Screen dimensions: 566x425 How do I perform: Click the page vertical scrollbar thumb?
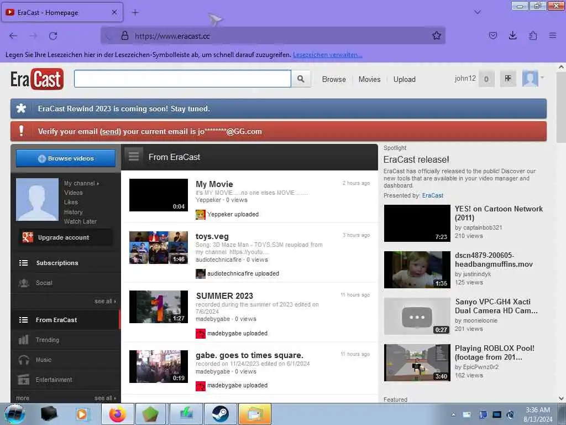click(x=561, y=107)
